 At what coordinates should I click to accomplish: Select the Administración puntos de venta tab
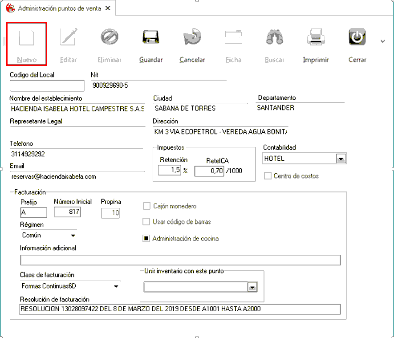click(59, 8)
